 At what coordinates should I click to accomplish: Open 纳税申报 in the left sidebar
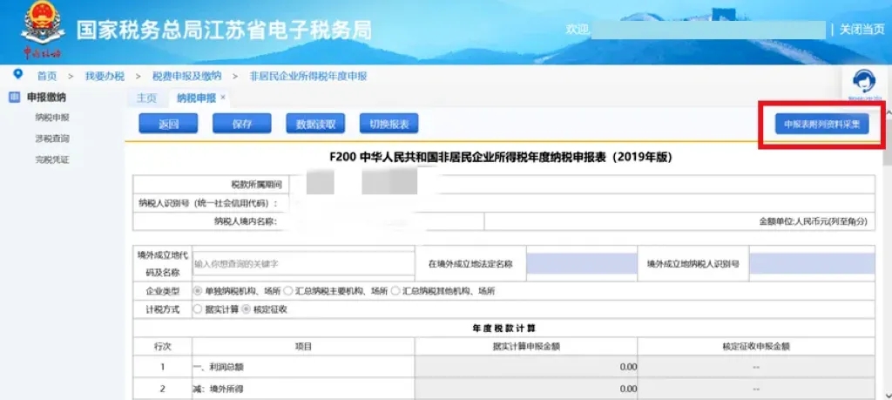(x=51, y=118)
